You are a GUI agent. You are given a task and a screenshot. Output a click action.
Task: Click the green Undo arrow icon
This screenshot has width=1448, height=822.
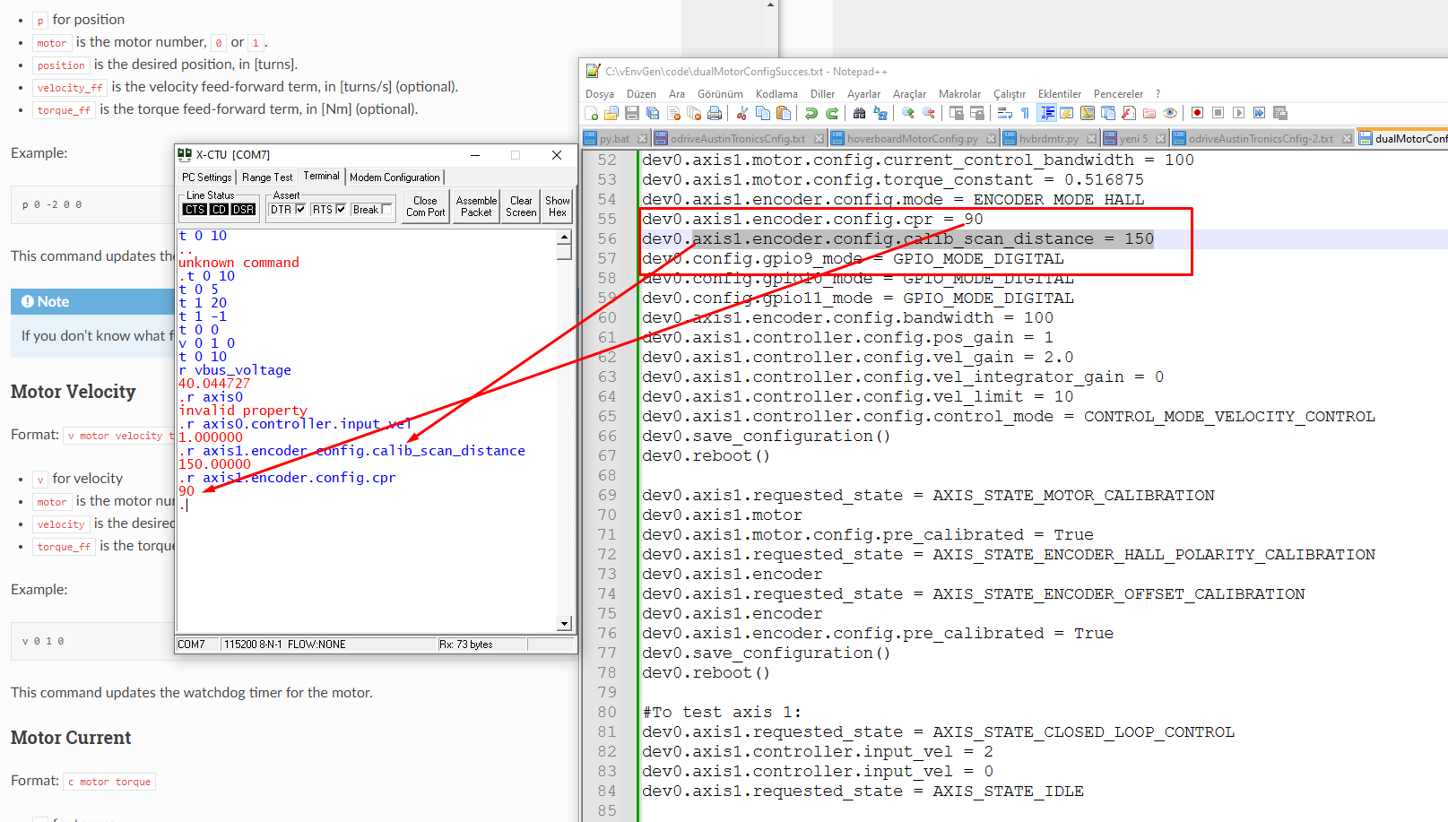811,113
